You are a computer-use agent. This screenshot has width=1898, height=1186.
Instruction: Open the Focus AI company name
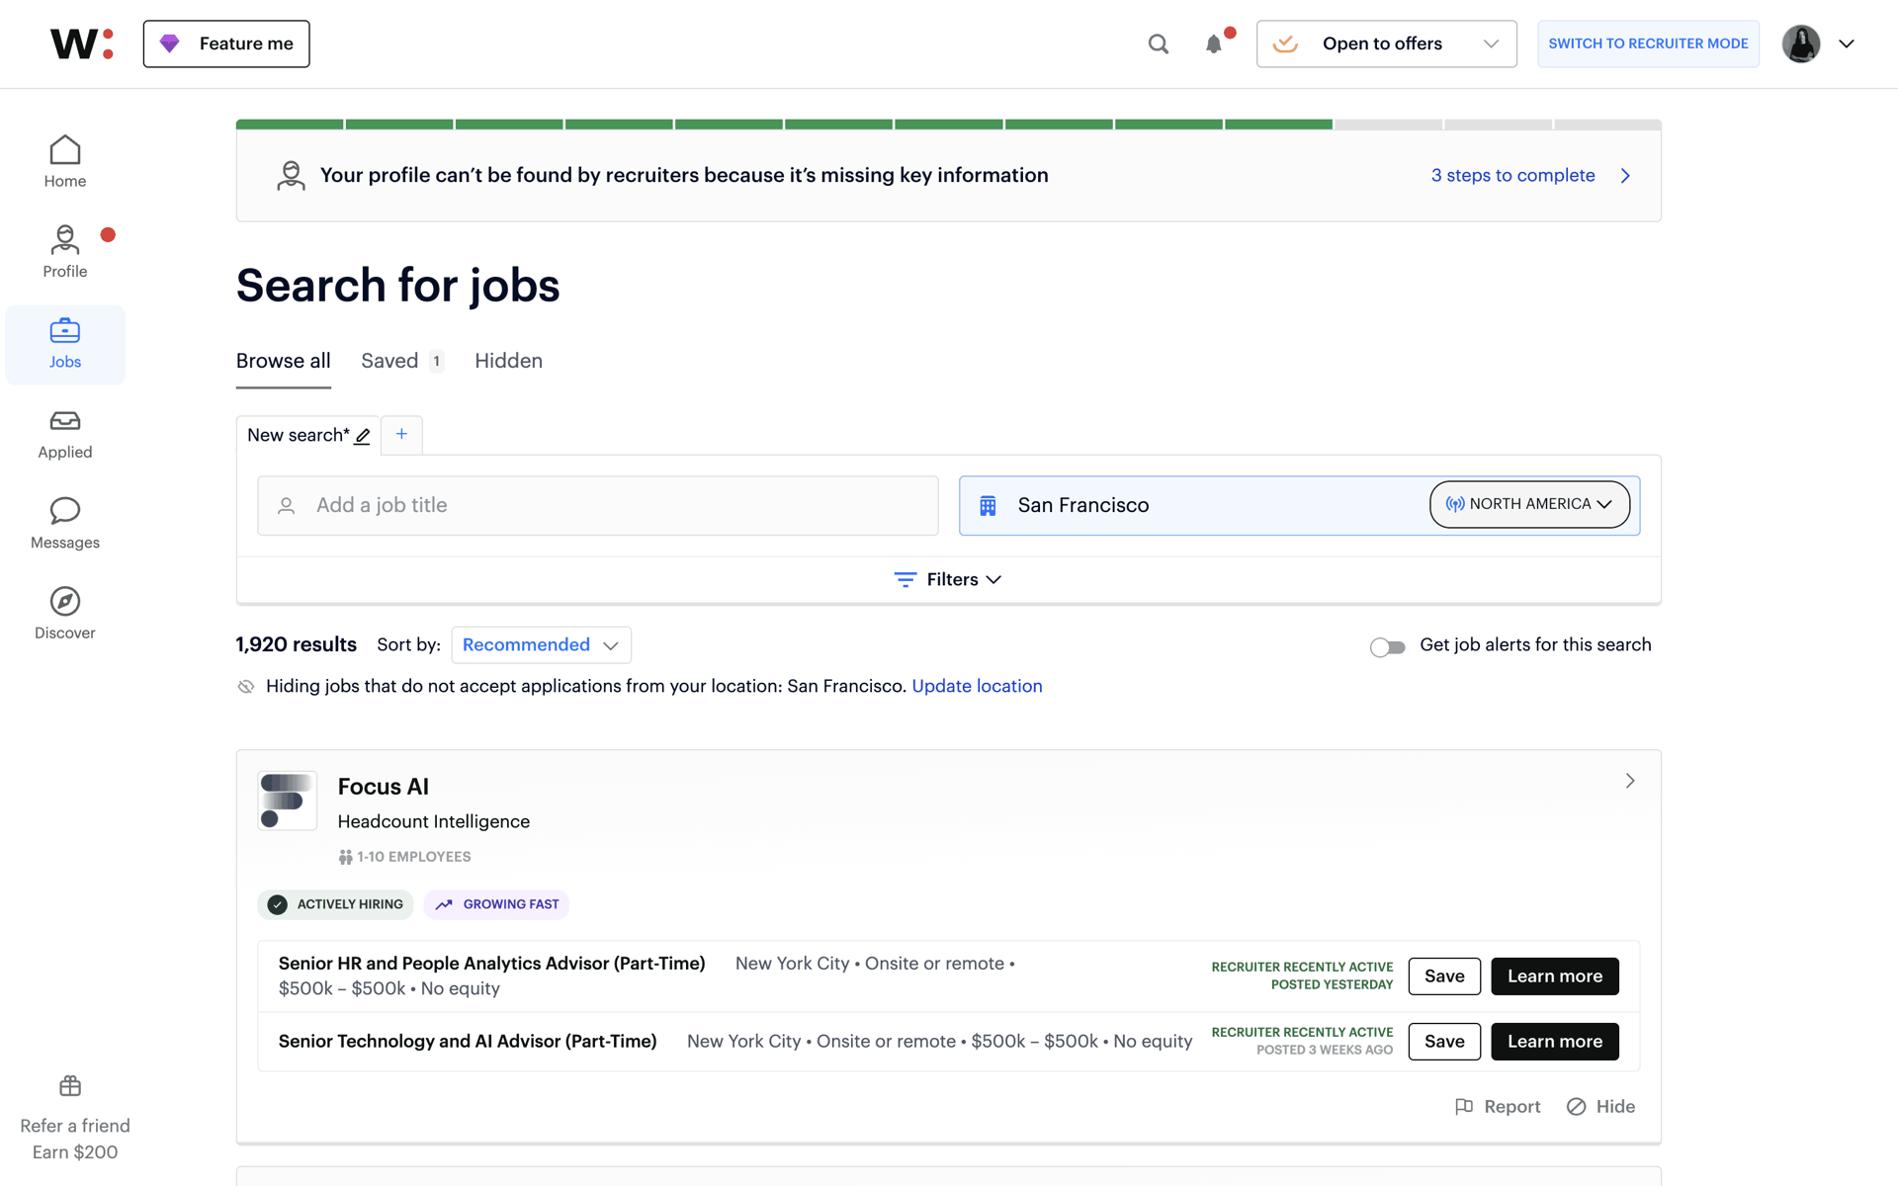384,787
